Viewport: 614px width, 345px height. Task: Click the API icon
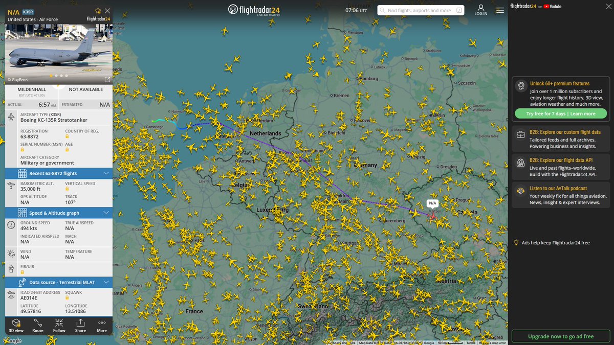click(521, 163)
